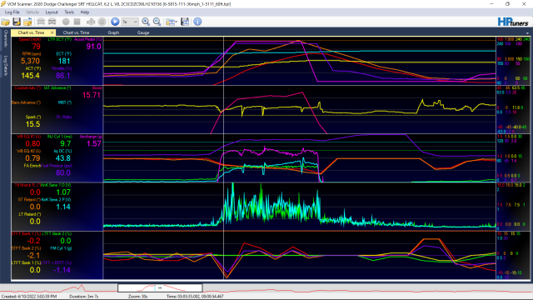Select the STFT Bank 2 value -2.1
The height and width of the screenshot is (300, 533).
33,256
